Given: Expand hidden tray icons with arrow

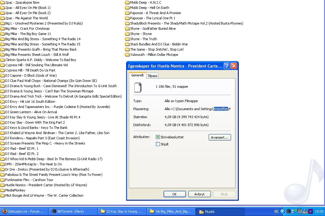Looking at the screenshot, I should pos(283,211).
